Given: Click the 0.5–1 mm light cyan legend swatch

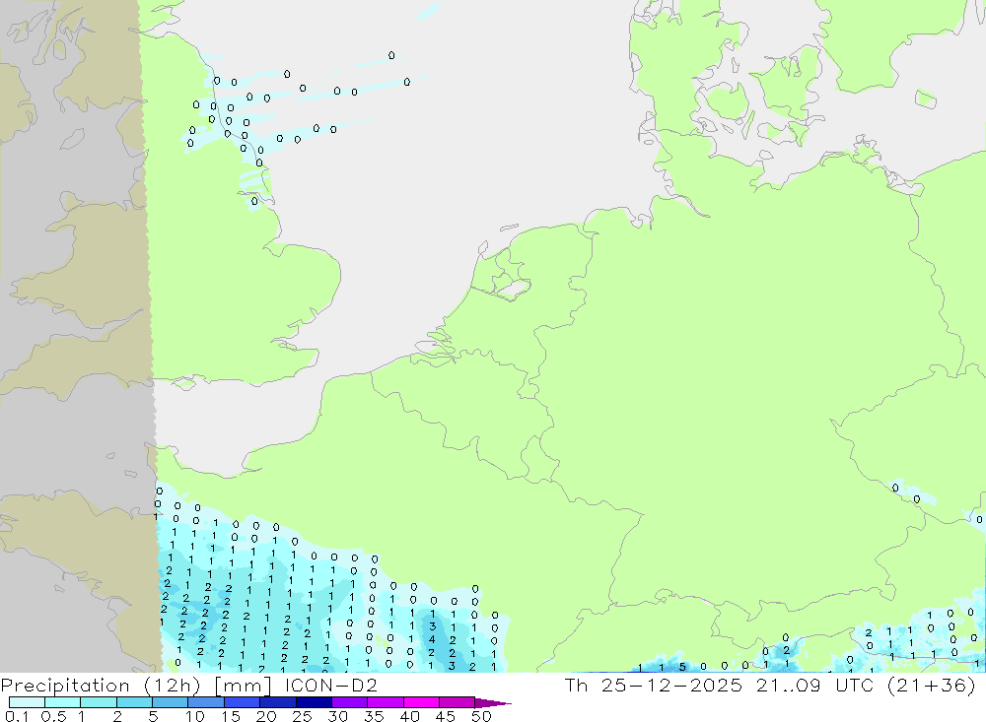Looking at the screenshot, I should 63,702.
